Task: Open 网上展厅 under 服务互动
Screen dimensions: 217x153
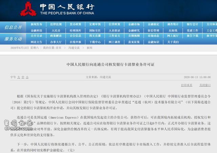Action: click(173, 36)
